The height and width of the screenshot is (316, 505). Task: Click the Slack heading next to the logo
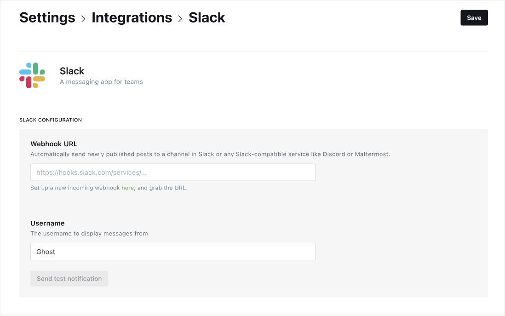tap(72, 71)
